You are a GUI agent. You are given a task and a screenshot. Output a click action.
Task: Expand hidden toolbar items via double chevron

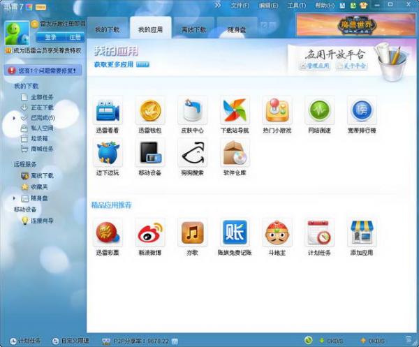[x=218, y=5]
